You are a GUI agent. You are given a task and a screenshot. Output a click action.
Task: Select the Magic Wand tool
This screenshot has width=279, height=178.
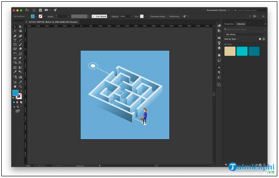(x=15, y=31)
